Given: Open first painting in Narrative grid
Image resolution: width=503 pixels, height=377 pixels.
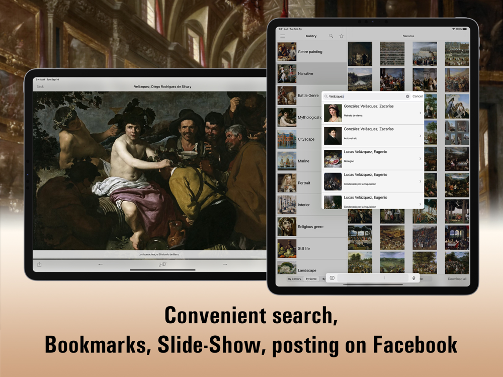Looking at the screenshot, I should pyautogui.click(x=360, y=54).
